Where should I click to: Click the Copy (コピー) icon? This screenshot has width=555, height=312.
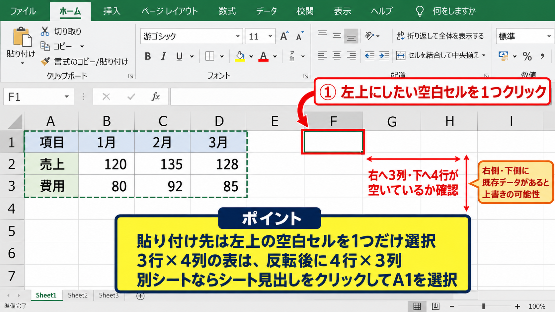coord(45,46)
